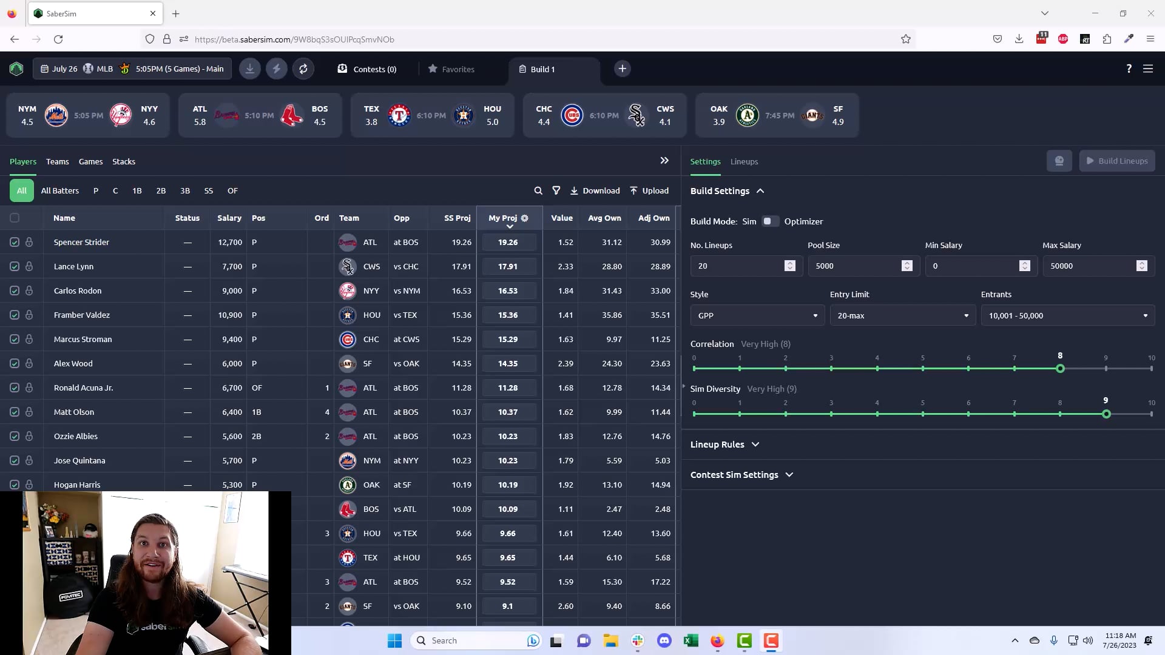Click the lightning quick-build icon

pos(277,69)
